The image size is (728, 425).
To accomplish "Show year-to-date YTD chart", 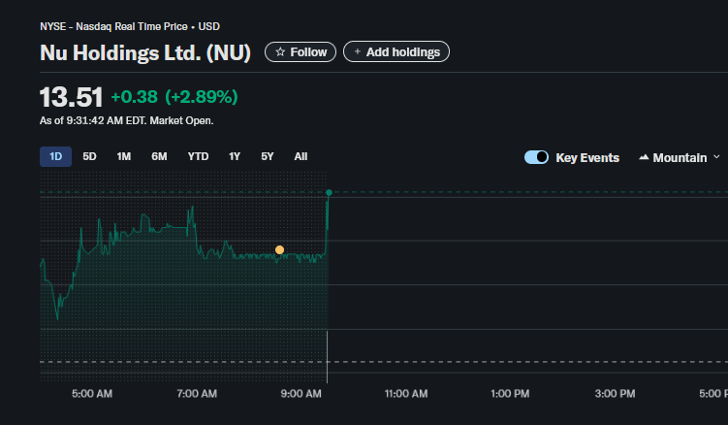I will click(x=199, y=156).
